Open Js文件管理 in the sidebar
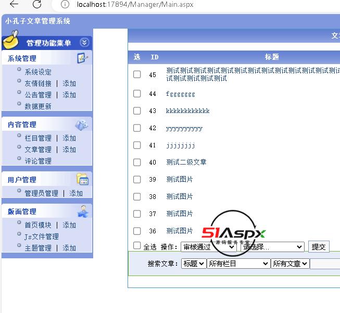 click(42, 236)
